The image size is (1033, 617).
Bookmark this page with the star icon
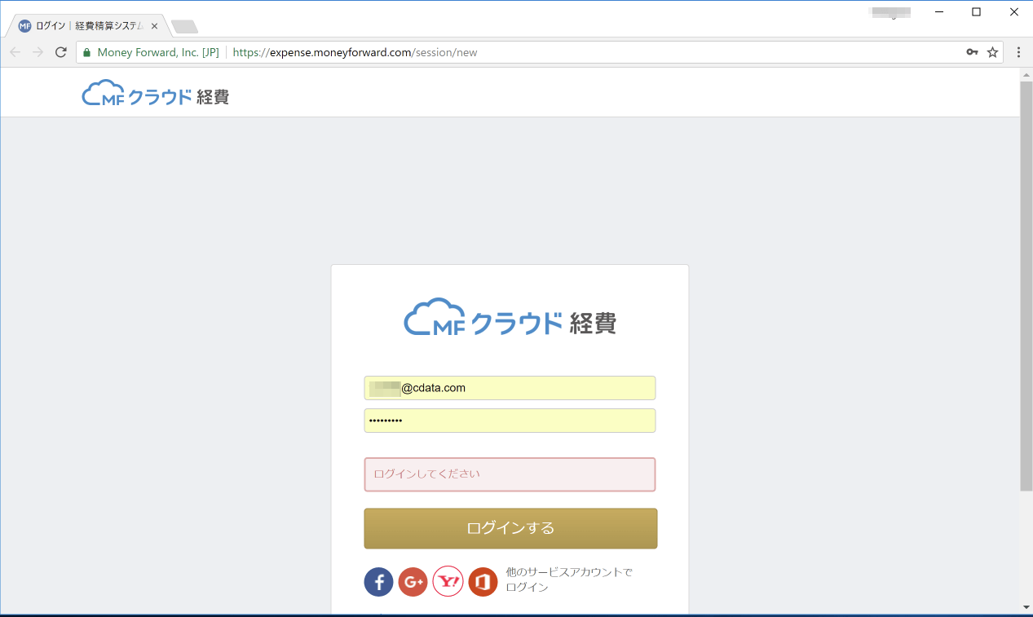[x=992, y=52]
